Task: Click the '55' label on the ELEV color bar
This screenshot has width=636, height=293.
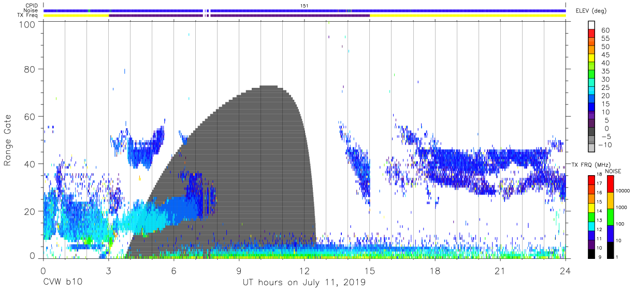Action: pyautogui.click(x=605, y=39)
